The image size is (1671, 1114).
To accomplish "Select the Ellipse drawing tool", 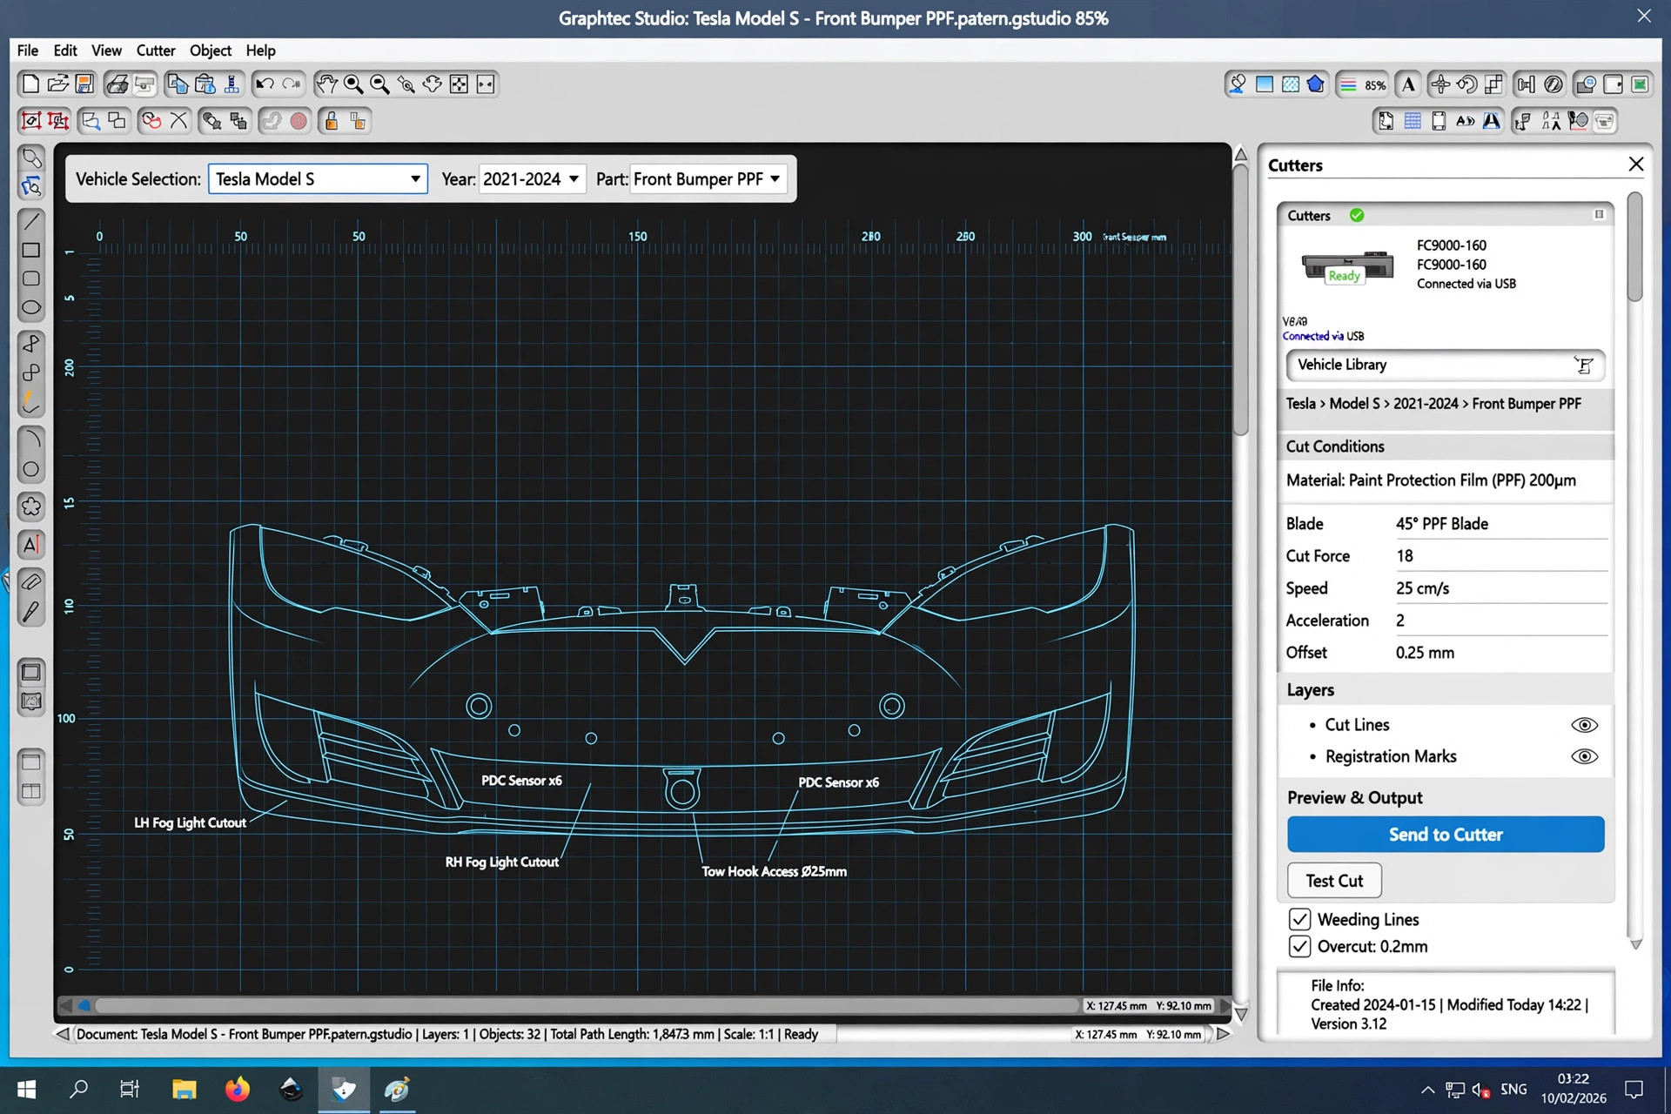I will point(31,308).
